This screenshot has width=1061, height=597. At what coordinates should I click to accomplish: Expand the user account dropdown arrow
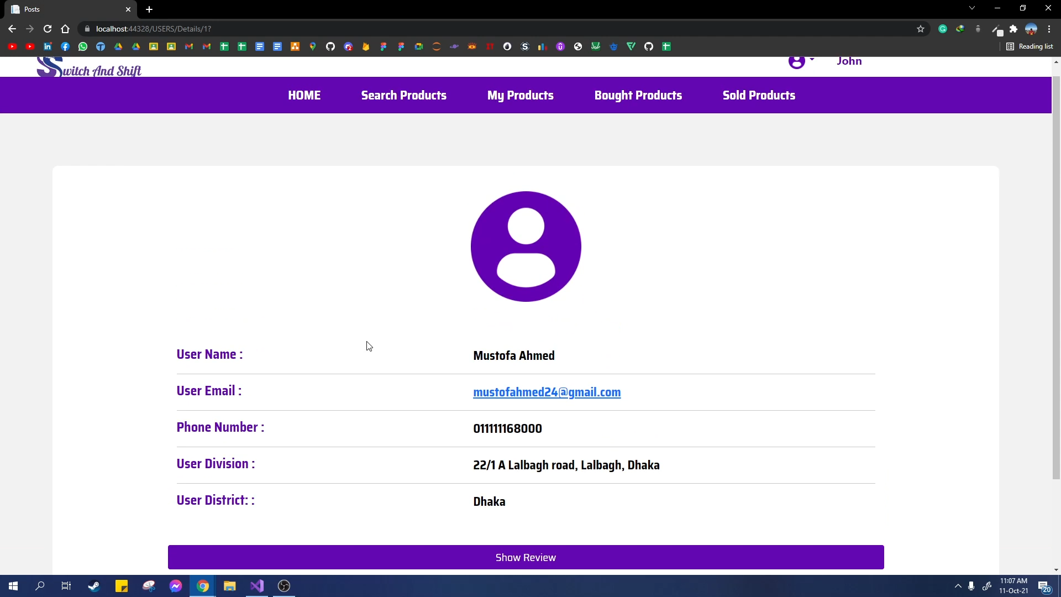[812, 60]
